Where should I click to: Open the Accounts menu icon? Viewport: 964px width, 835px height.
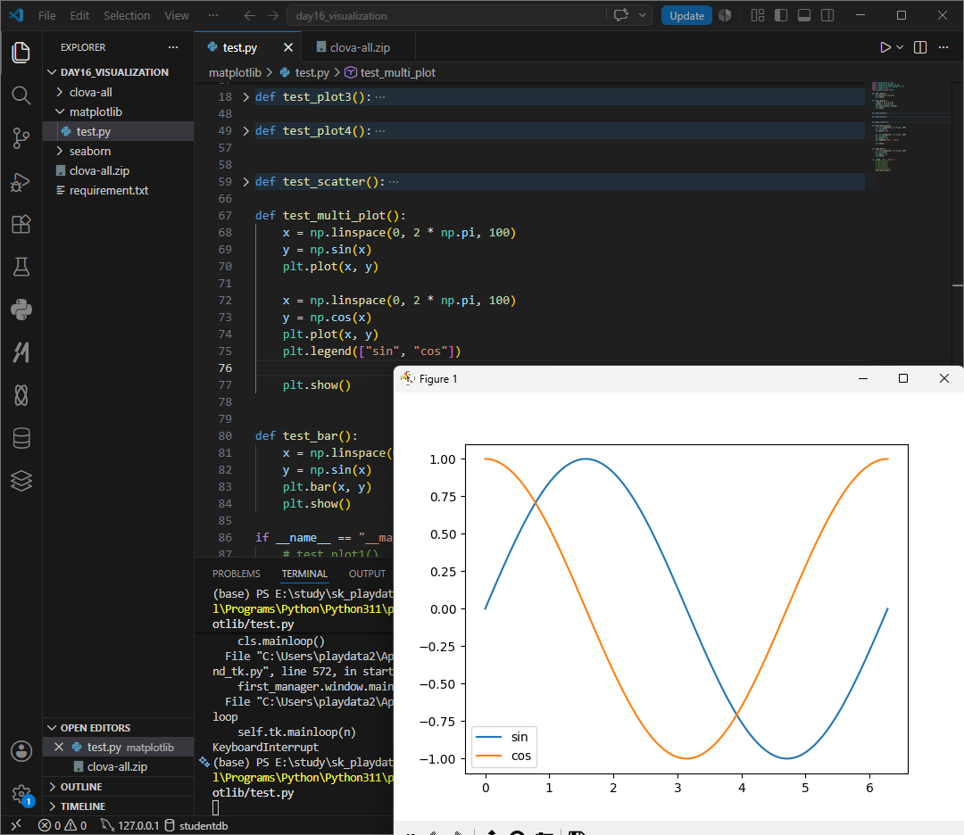click(x=21, y=751)
